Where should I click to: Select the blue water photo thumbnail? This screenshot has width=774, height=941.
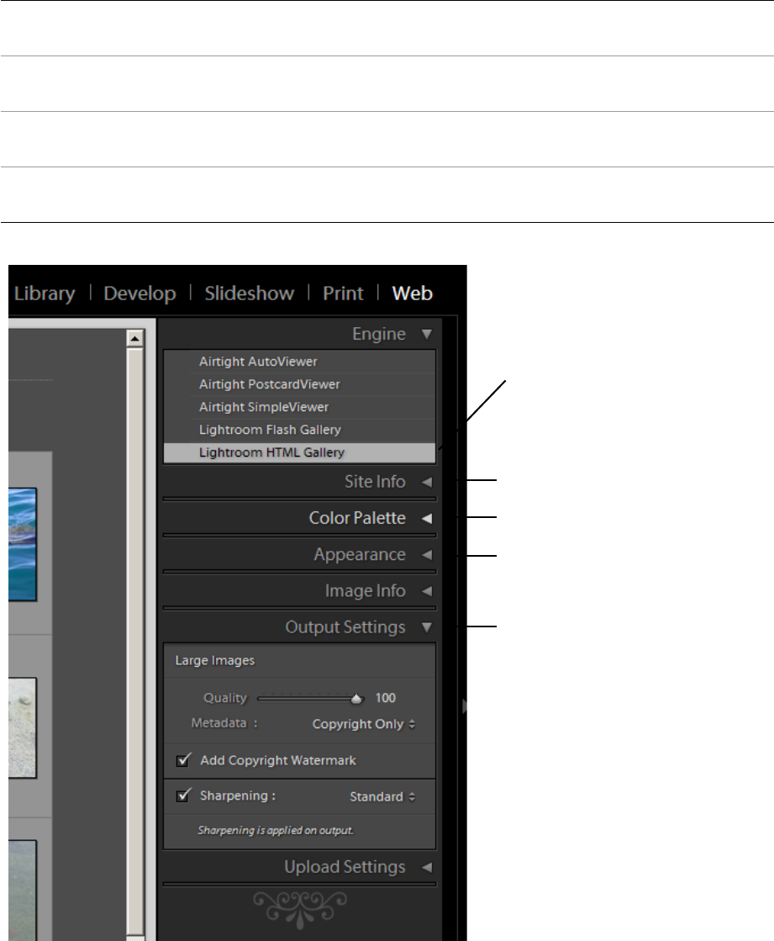pos(22,544)
